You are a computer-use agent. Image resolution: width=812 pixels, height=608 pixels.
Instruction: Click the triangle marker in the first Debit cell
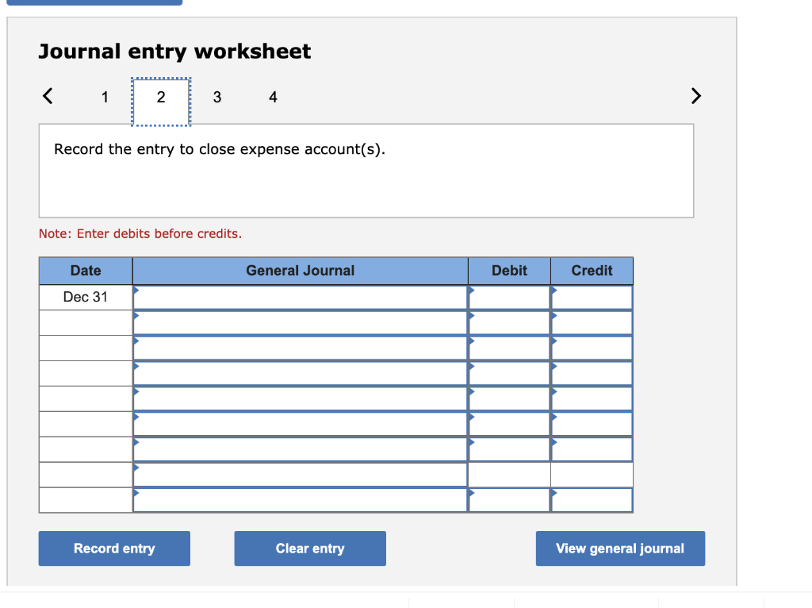pyautogui.click(x=473, y=292)
